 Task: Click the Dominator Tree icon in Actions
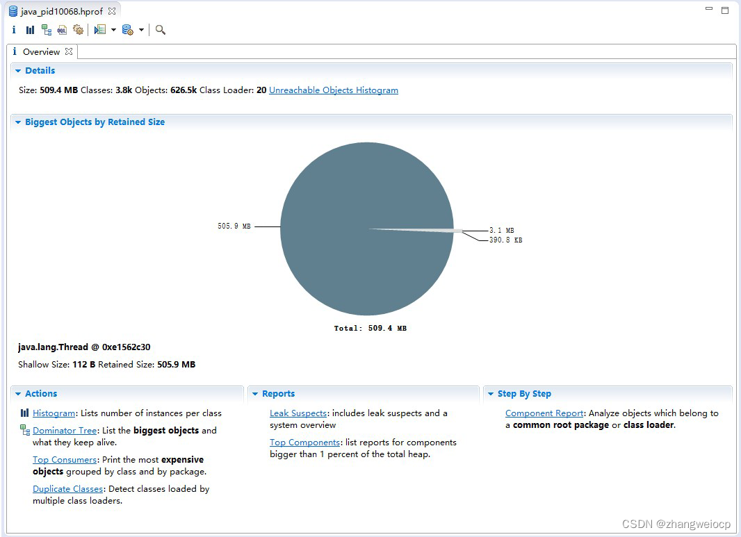pos(25,430)
